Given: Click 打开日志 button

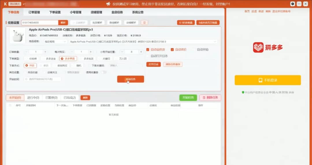Looking at the screenshot, I should pyautogui.click(x=153, y=64).
